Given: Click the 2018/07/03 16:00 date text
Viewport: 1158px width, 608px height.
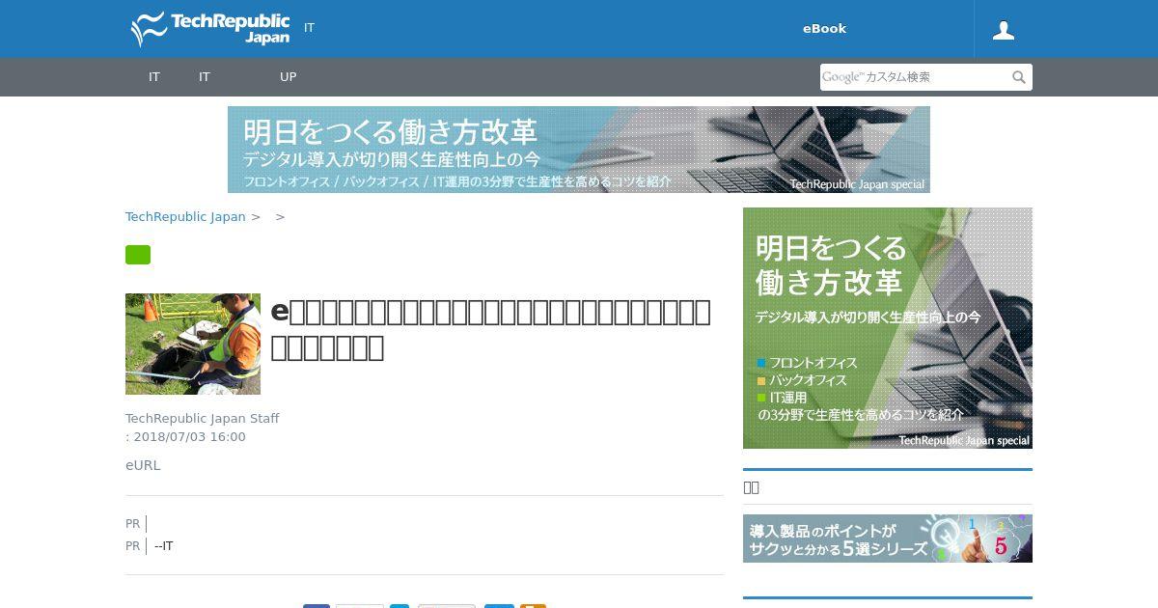Looking at the screenshot, I should (x=189, y=437).
